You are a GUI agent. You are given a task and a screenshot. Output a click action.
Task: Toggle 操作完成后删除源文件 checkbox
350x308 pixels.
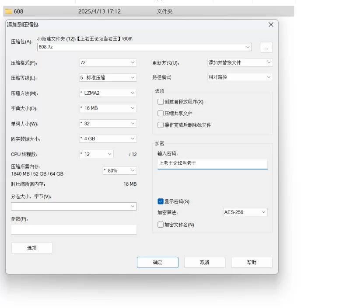coord(161,125)
